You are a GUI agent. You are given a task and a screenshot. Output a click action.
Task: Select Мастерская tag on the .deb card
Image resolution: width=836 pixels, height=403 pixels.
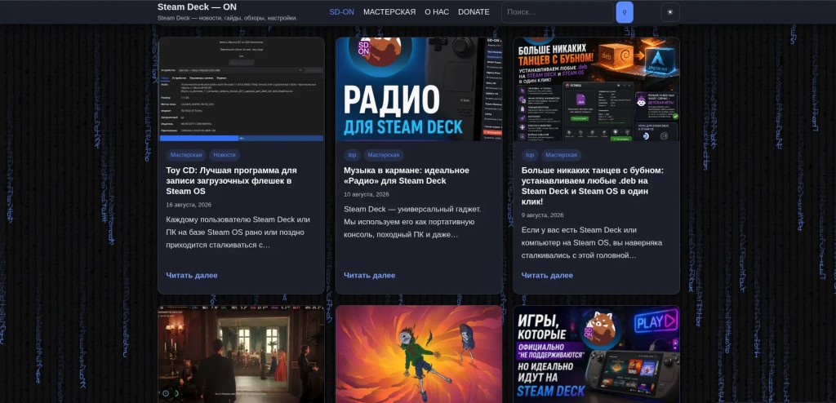tap(561, 155)
